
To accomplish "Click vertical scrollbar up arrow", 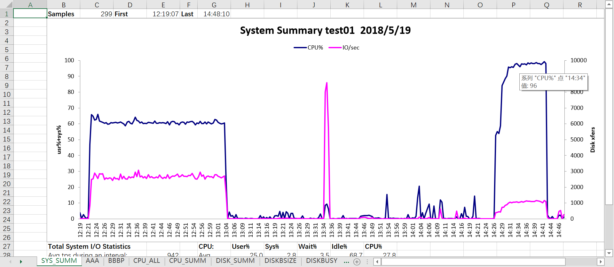I will point(609,4).
